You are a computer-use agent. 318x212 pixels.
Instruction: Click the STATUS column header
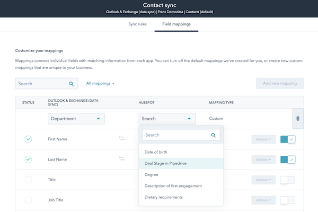click(28, 103)
